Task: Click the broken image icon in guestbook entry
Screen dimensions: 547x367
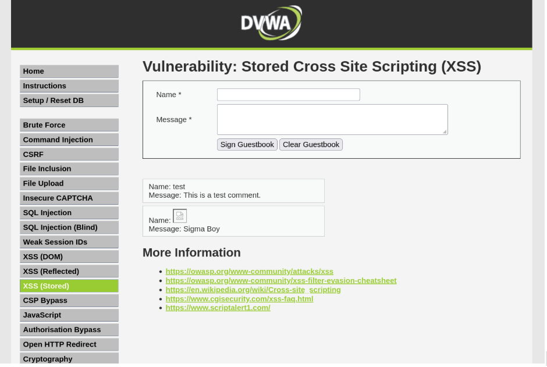Action: coord(180,216)
